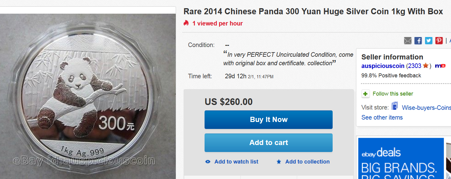Image resolution: width=451 pixels, height=179 pixels.
Task: Open the seller's "me" page icon
Action: (x=440, y=66)
